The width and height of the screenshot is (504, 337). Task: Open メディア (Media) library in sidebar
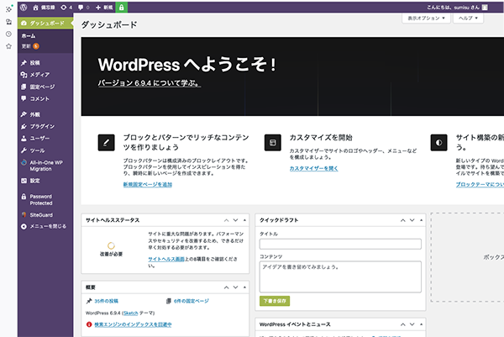tap(39, 75)
